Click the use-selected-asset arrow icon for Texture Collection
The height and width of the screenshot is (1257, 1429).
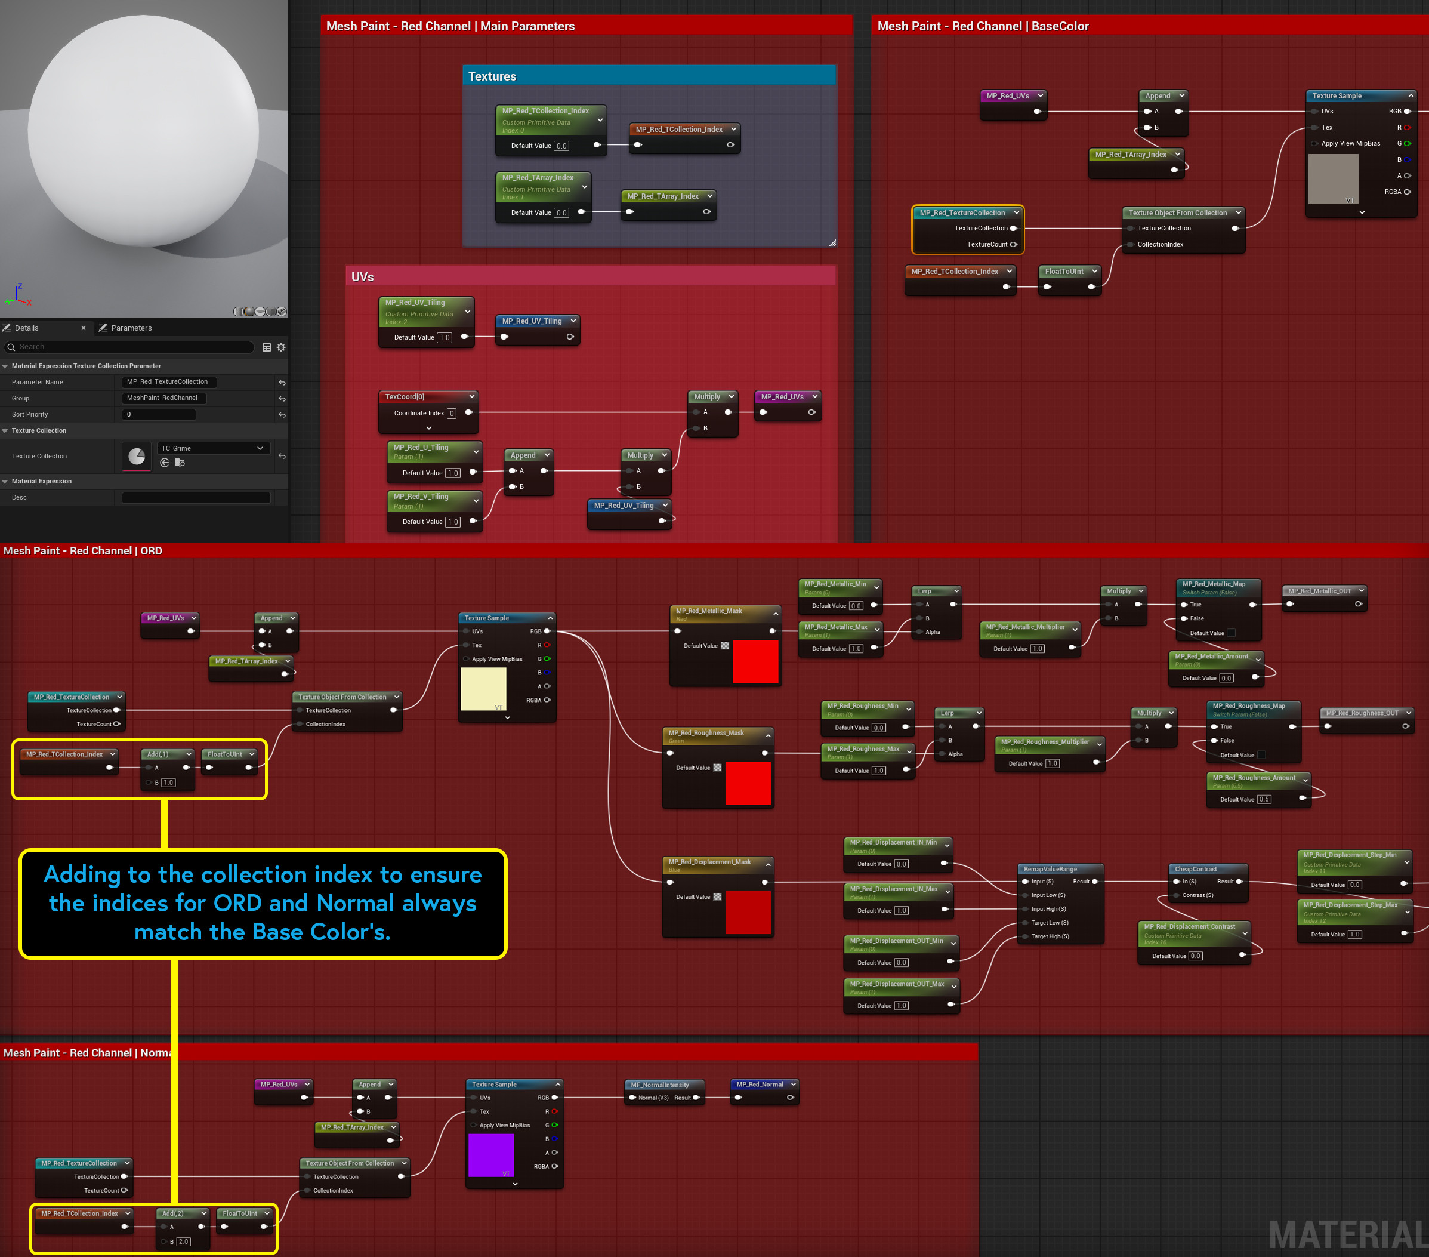(x=165, y=463)
